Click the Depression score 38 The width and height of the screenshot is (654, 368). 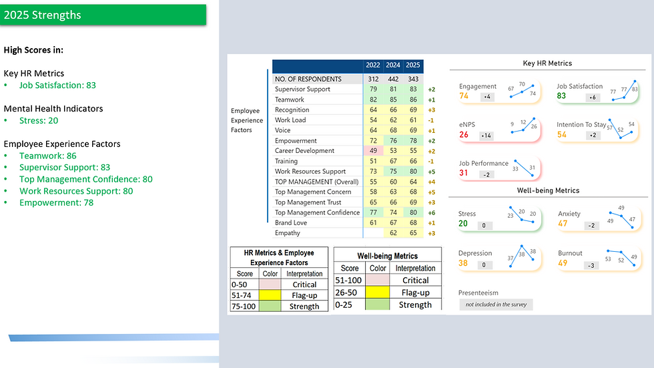click(463, 263)
